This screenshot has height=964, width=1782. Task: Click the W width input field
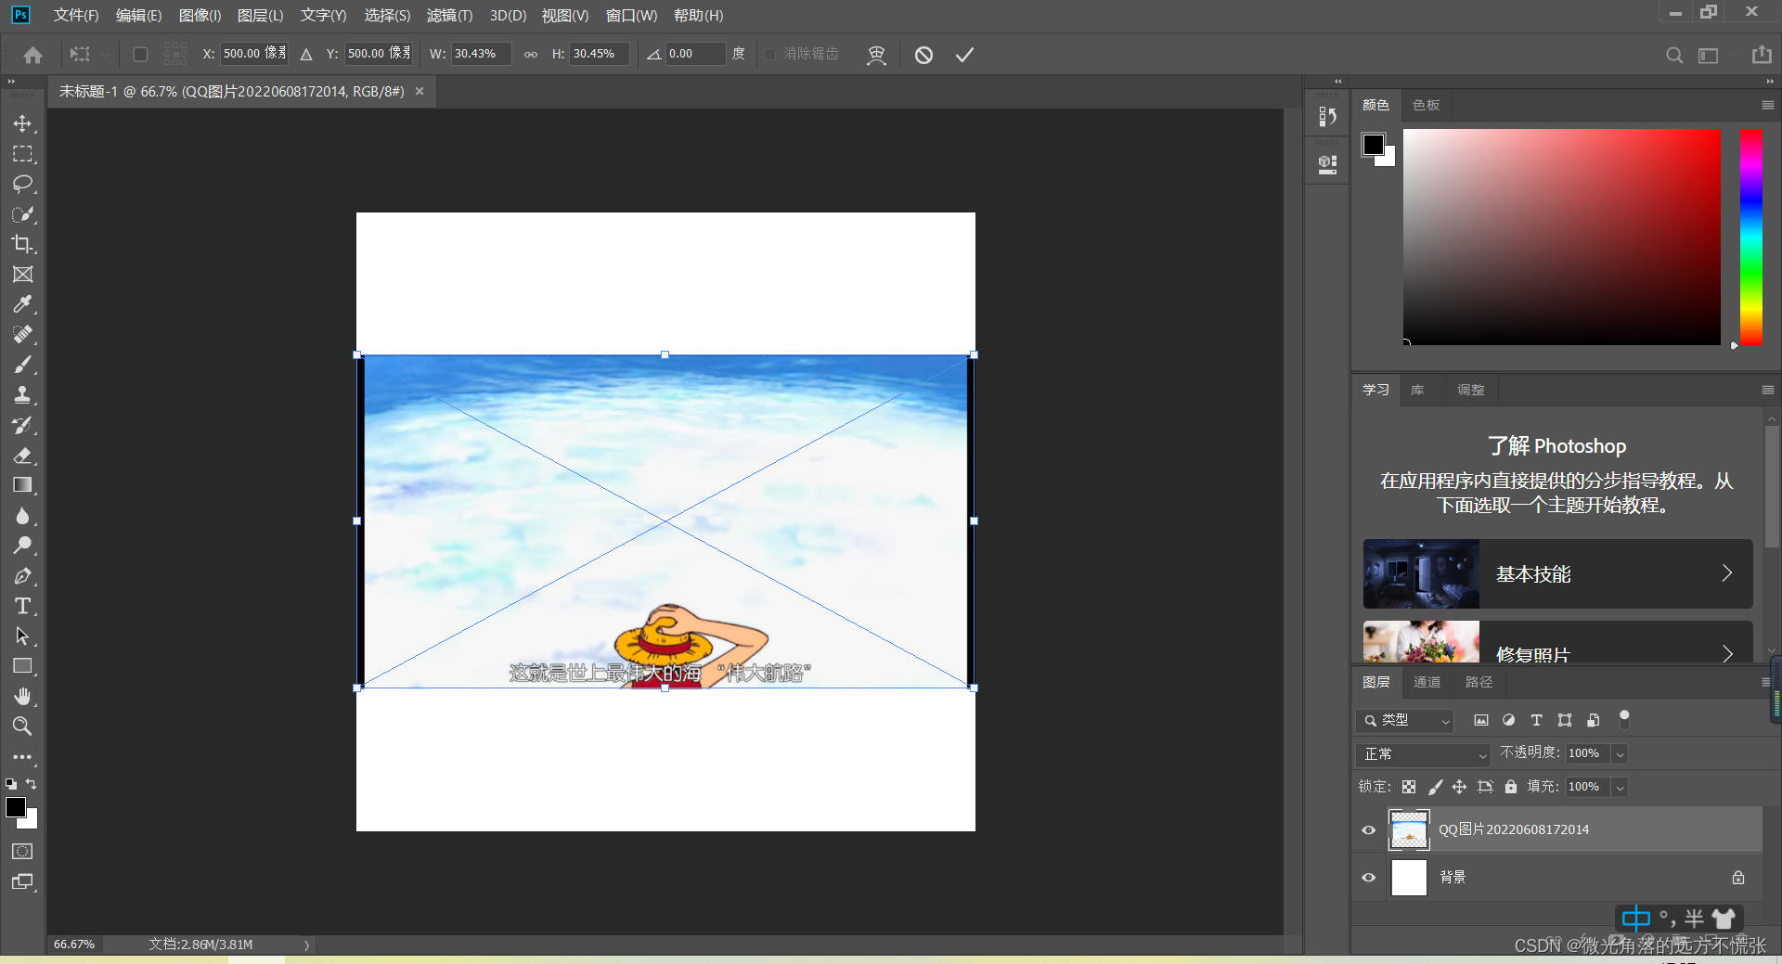point(480,54)
